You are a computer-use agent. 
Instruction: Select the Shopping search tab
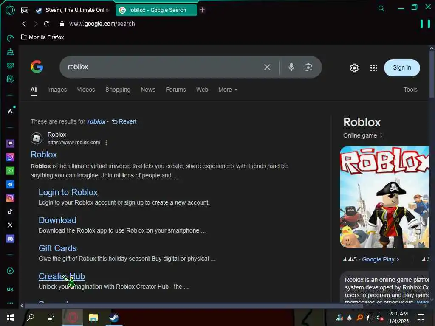point(118,90)
